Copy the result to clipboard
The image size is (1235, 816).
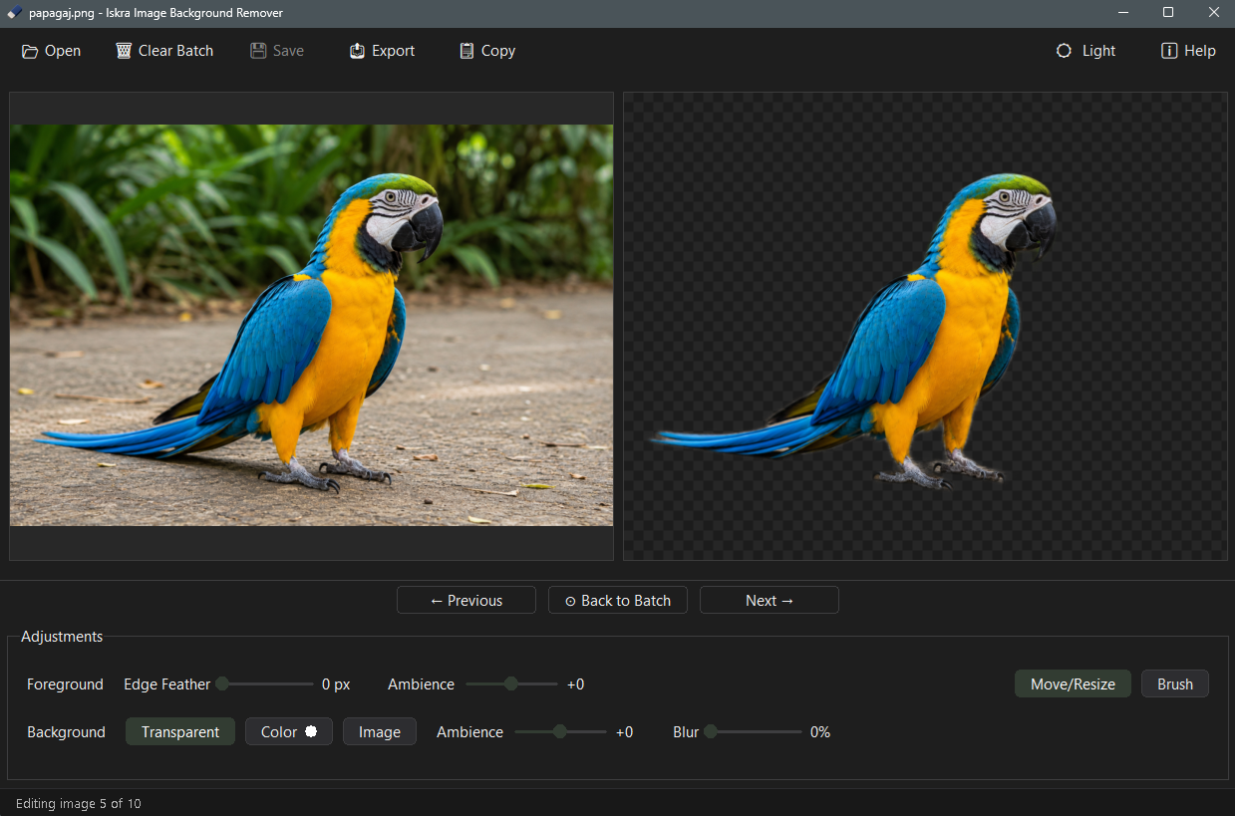tap(487, 51)
